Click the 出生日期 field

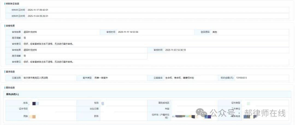(123, 109)
